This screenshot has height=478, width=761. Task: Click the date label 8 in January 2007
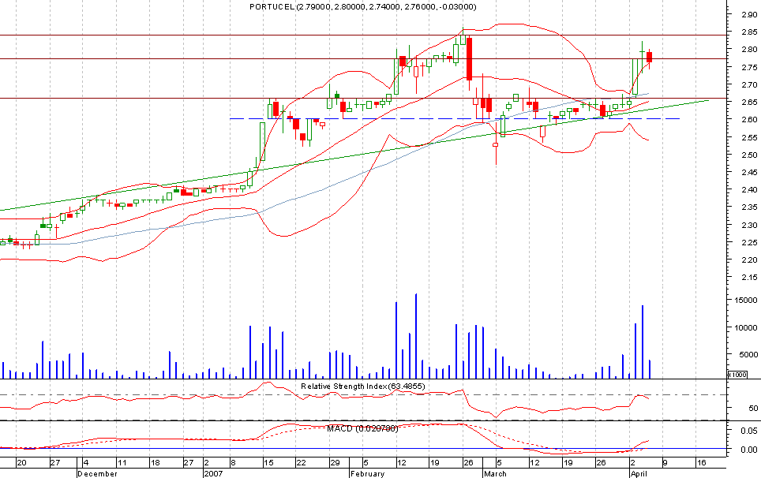click(233, 462)
